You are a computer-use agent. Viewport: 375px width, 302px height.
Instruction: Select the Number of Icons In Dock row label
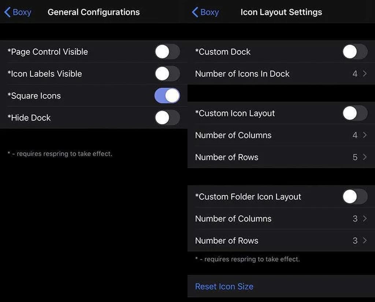[x=242, y=74]
